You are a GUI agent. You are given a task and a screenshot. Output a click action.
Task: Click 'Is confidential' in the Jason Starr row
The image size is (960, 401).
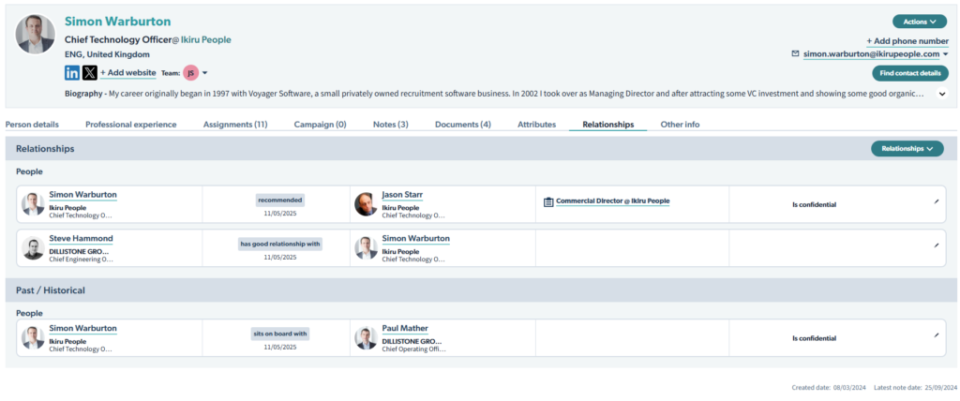(814, 204)
